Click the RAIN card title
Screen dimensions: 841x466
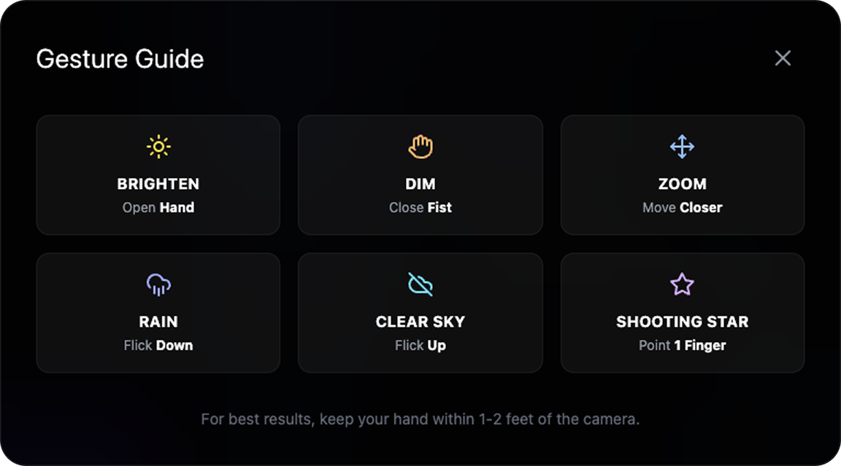click(x=158, y=322)
